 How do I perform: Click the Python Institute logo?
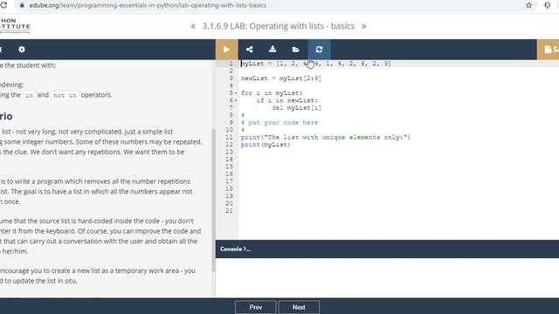pyautogui.click(x=15, y=25)
